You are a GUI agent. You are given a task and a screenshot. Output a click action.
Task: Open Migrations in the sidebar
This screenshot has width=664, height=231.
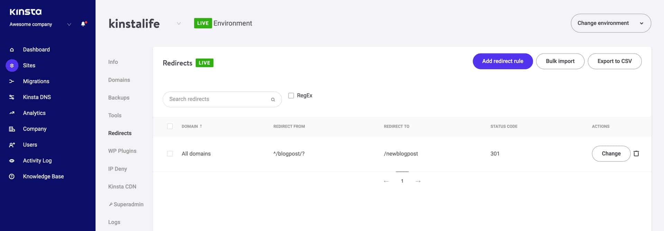coord(36,81)
